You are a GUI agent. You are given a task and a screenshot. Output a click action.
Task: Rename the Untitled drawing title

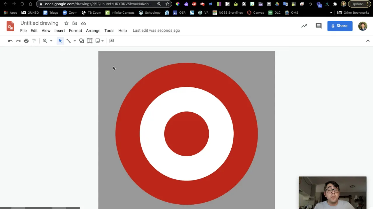[x=39, y=23]
